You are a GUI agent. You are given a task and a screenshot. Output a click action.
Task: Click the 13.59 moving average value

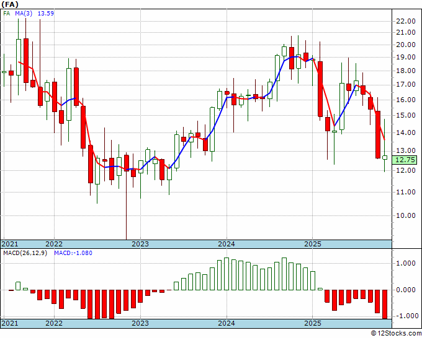coord(45,14)
